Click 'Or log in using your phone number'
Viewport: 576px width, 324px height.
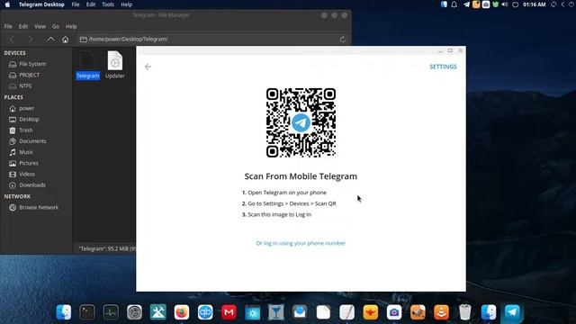click(x=301, y=243)
